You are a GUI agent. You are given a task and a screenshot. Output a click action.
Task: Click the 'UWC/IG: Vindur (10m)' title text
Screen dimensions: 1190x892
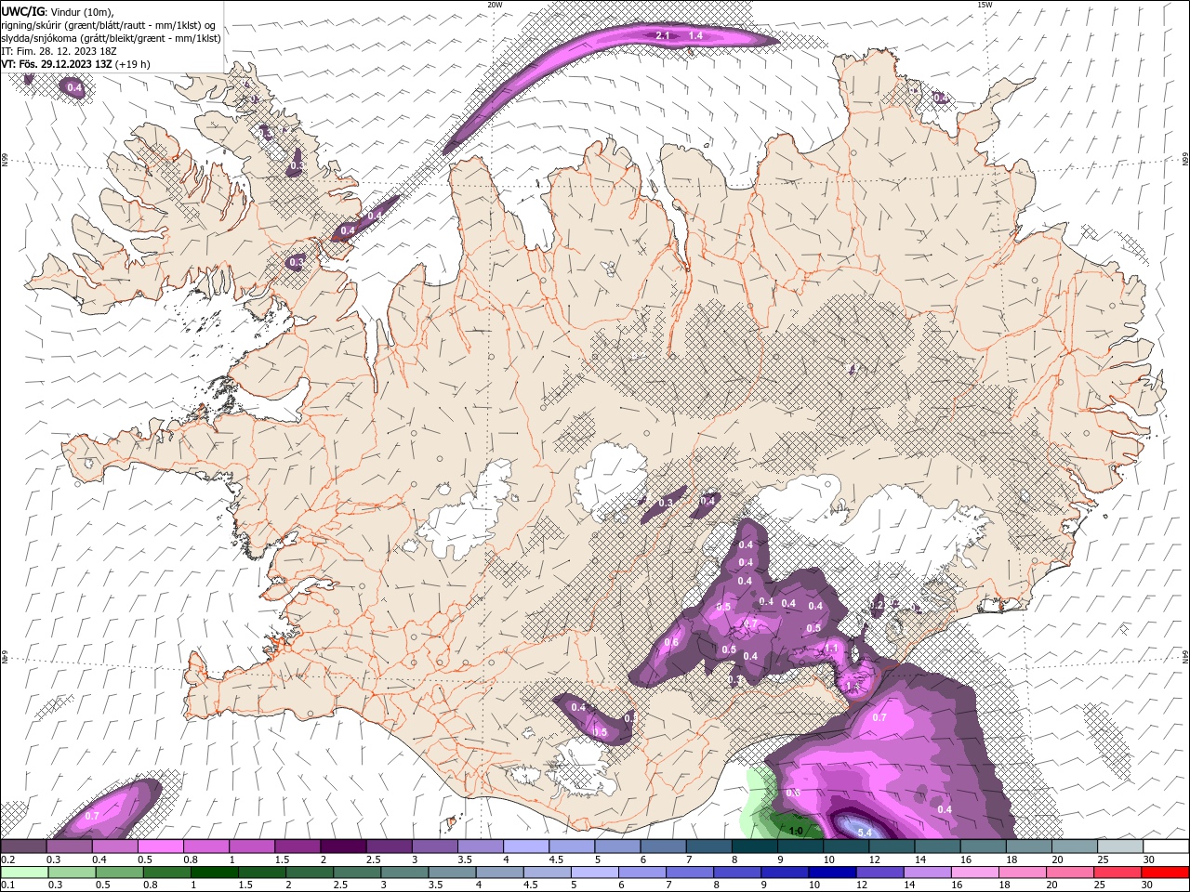[x=58, y=11]
